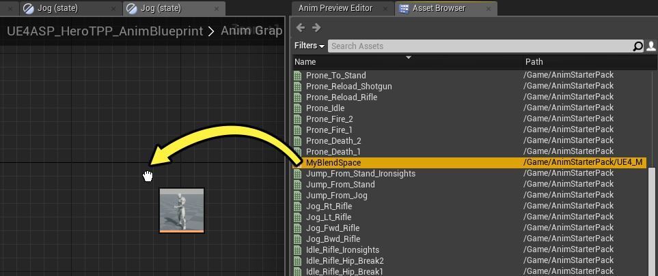Click animation icon beside Jog_Fwd_Rifle
The width and height of the screenshot is (658, 276).
coord(298,228)
